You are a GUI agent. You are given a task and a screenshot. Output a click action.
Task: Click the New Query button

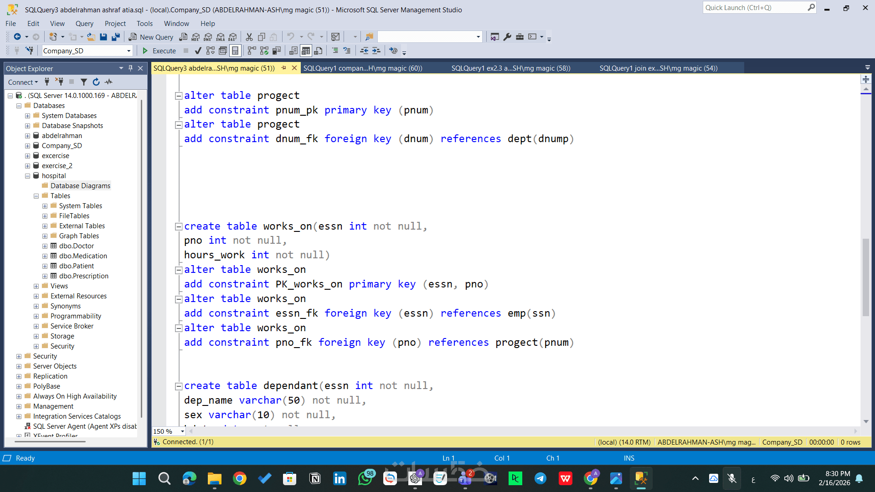tap(151, 37)
